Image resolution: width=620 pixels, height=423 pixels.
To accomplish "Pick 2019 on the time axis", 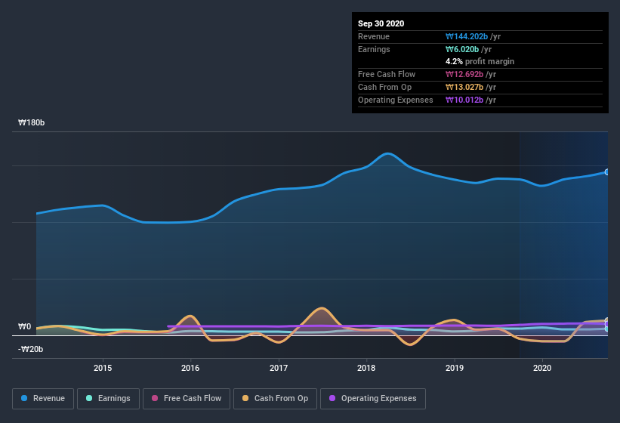I will tap(455, 368).
